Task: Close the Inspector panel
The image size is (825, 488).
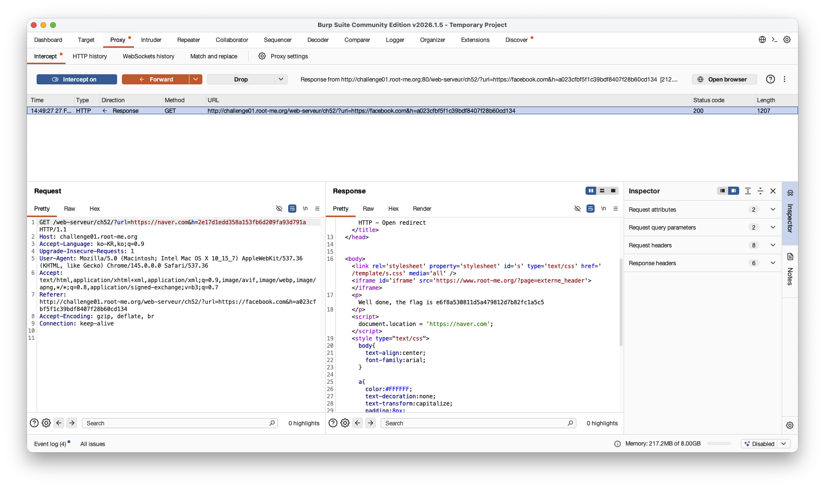Action: tap(773, 191)
